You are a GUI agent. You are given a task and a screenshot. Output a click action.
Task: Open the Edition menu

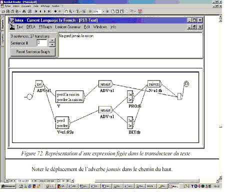click(x=16, y=6)
